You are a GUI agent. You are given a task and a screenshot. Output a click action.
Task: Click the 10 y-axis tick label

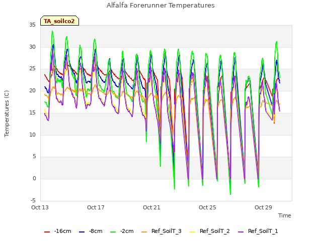coord(32,135)
